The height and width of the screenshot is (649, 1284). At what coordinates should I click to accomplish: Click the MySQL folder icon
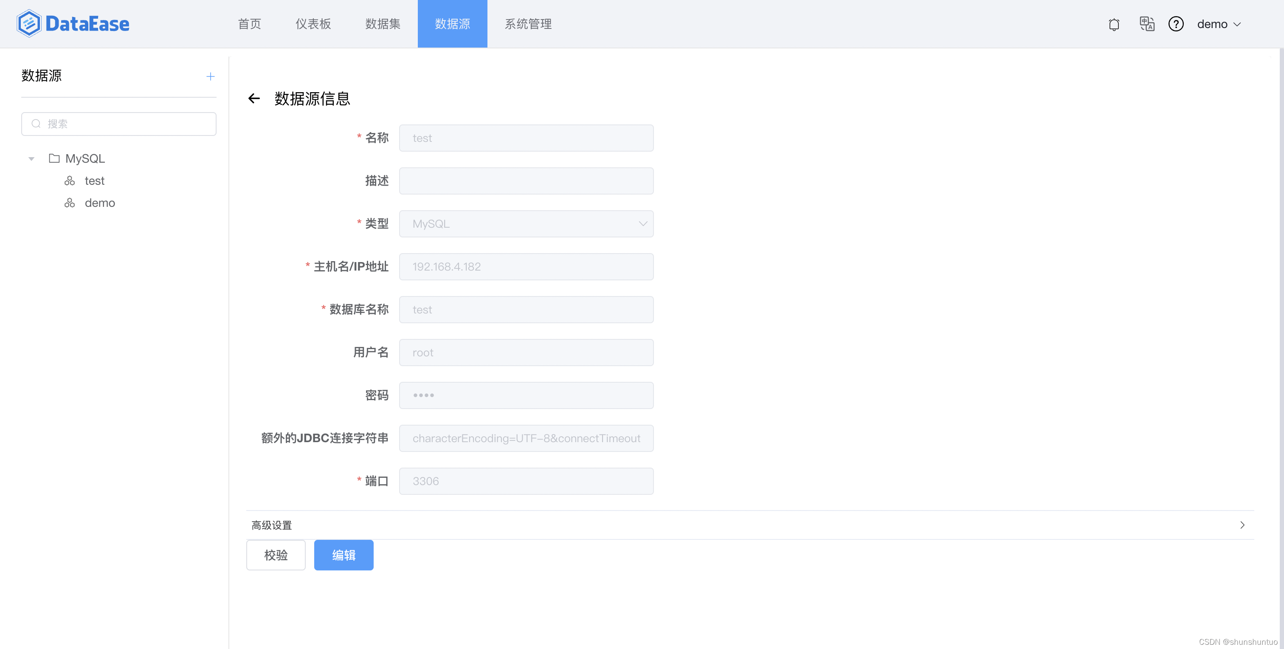54,158
